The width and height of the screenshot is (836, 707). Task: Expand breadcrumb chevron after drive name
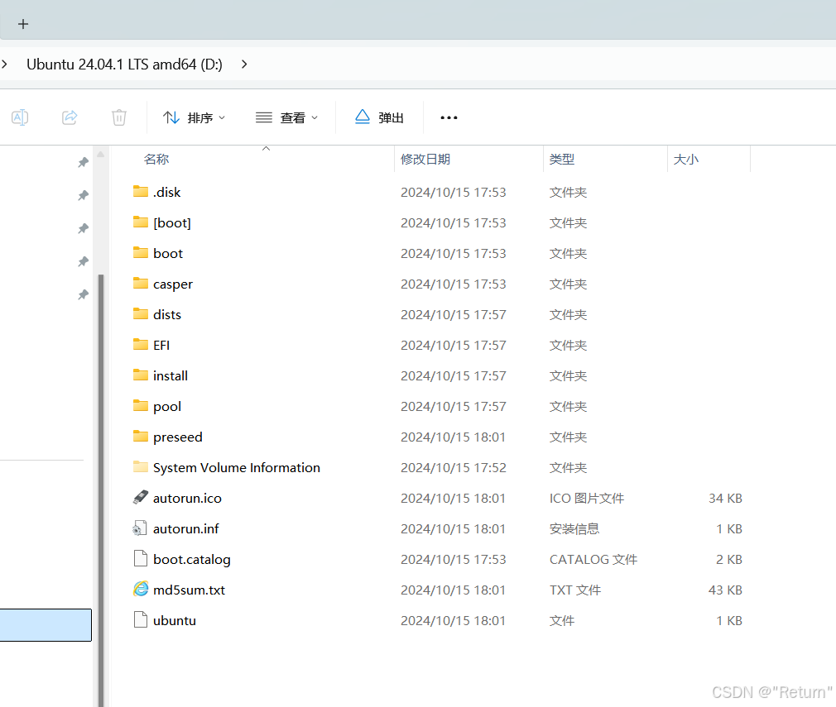244,64
